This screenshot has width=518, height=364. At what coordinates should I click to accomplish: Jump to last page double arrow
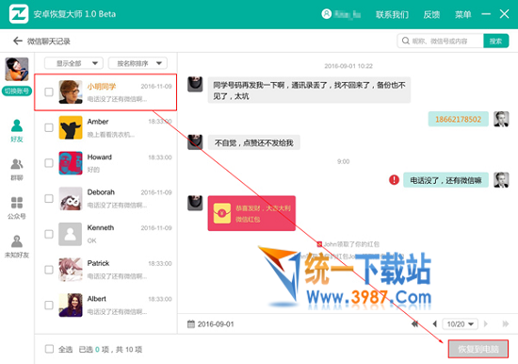point(506,324)
